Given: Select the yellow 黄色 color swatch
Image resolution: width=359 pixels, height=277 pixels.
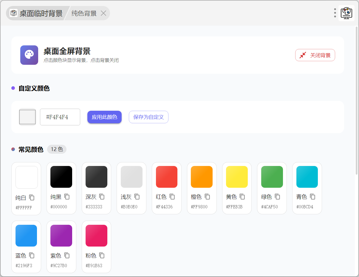Looking at the screenshot, I should 237,177.
